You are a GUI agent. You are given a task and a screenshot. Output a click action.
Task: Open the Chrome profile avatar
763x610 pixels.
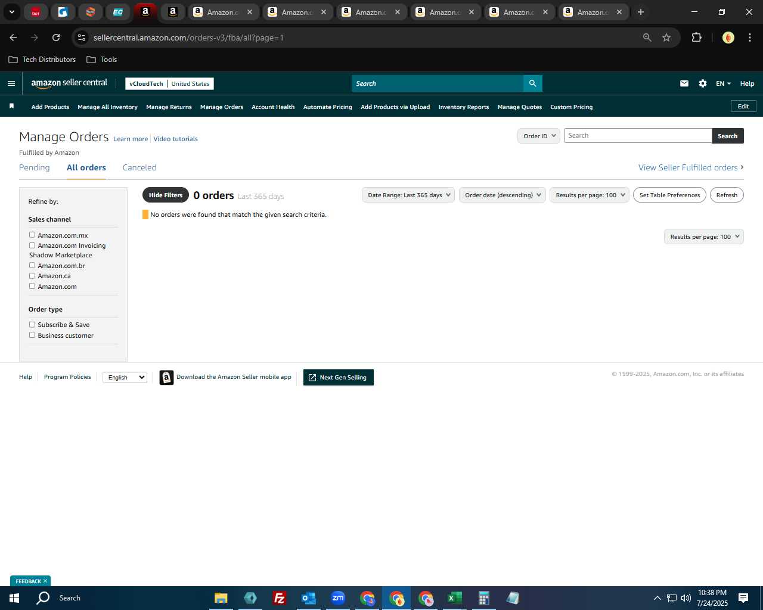tap(728, 38)
